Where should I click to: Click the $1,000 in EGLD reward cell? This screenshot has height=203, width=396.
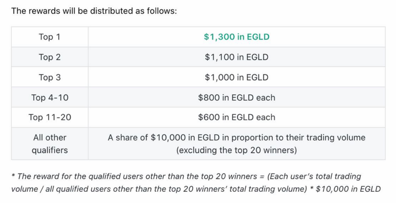click(x=237, y=77)
